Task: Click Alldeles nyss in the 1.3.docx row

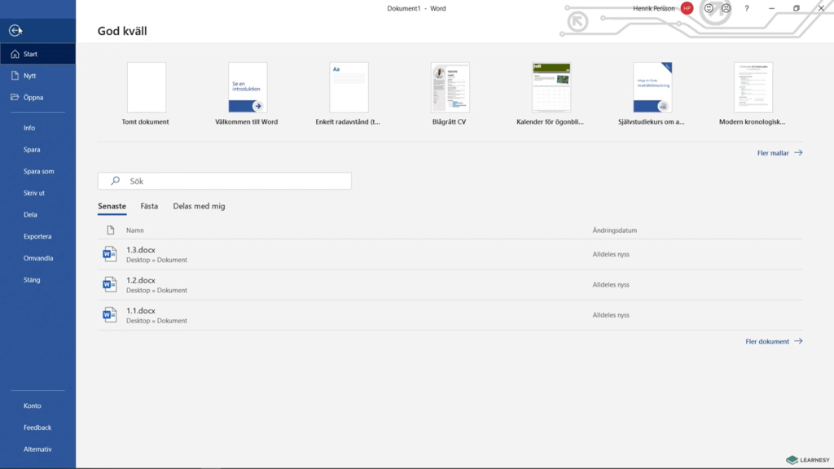Action: pyautogui.click(x=611, y=254)
